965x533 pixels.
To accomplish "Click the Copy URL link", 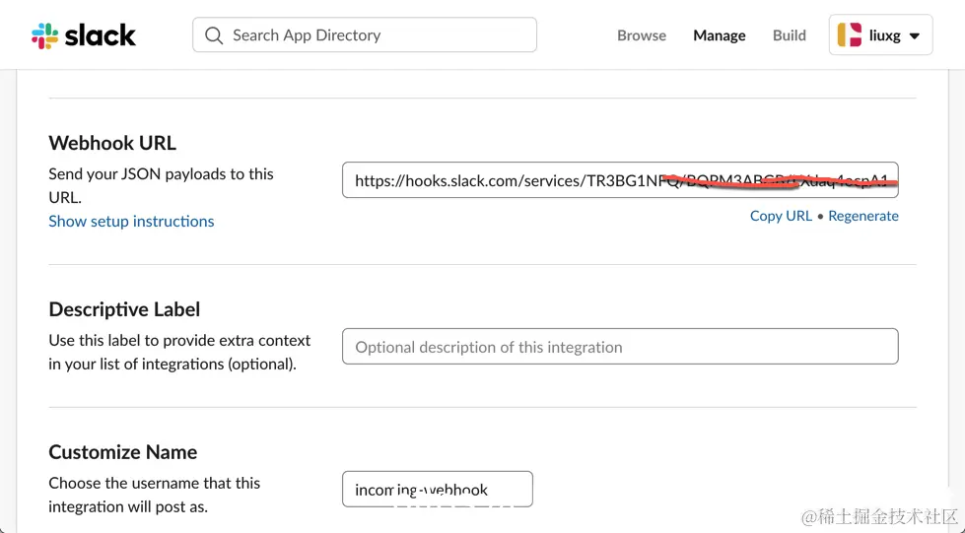I will 781,216.
